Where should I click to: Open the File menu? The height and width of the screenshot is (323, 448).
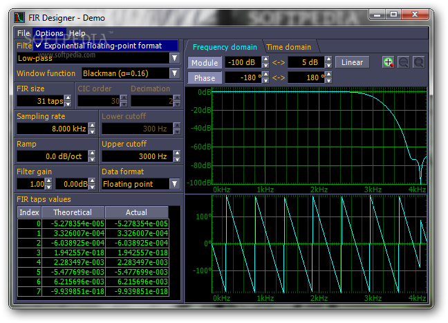(24, 33)
